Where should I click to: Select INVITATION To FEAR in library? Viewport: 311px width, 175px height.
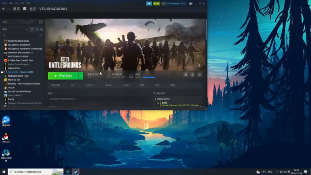point(18,56)
